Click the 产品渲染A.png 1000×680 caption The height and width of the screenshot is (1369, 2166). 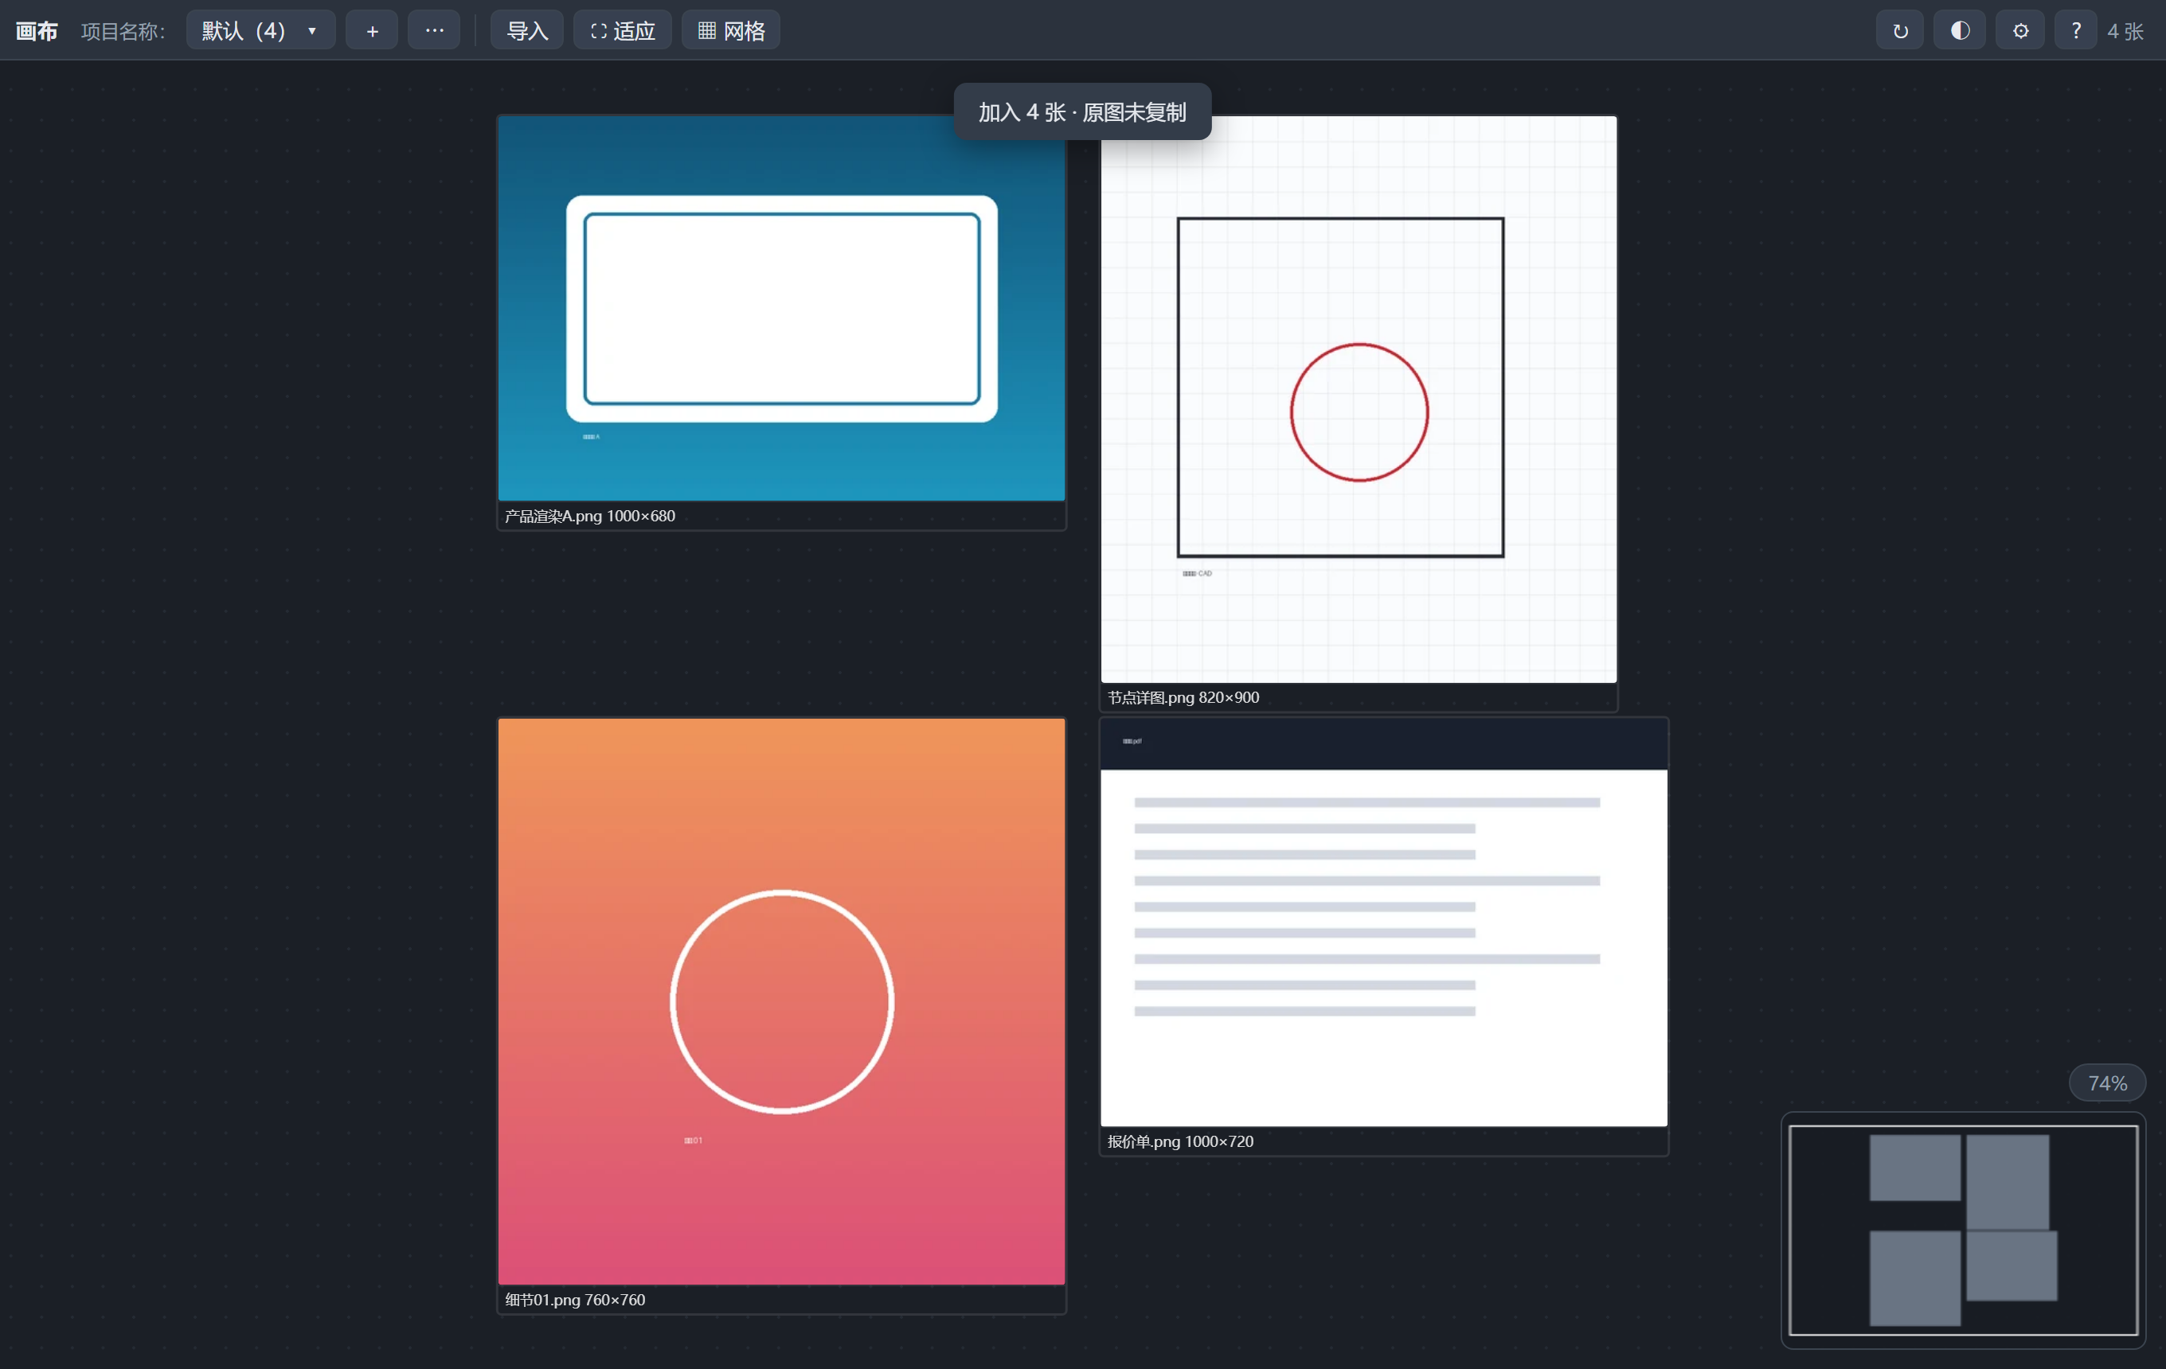[x=589, y=516]
